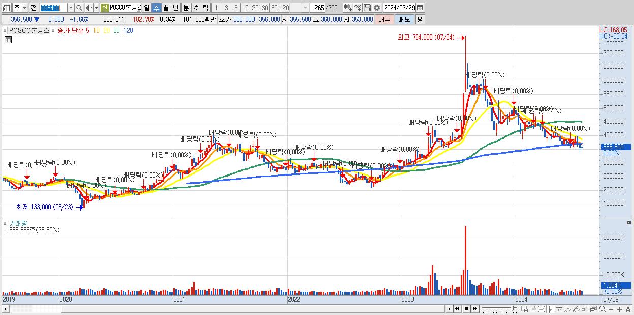Click the blue 120 moving average legend
This screenshot has height=315, width=634.
(x=129, y=30)
